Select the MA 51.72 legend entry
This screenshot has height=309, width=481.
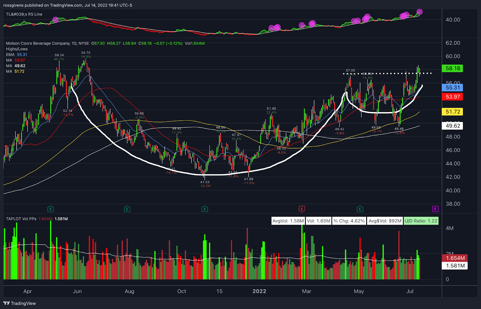tap(15, 71)
